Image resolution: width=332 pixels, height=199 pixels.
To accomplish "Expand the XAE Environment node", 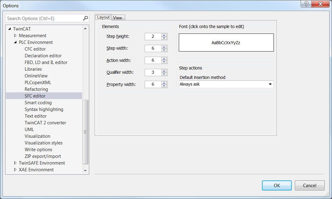I will point(15,169).
